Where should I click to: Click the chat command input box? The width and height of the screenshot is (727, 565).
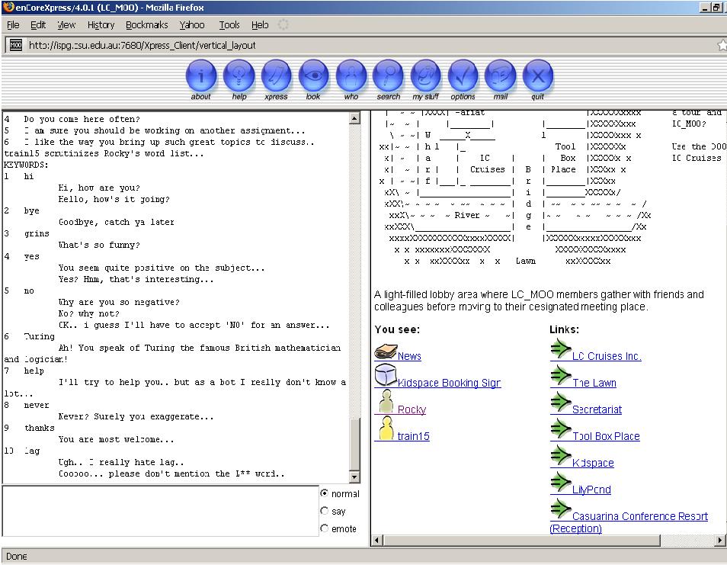(x=161, y=511)
